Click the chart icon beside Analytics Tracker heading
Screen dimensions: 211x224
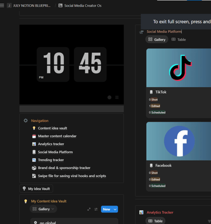pyautogui.click(x=141, y=212)
